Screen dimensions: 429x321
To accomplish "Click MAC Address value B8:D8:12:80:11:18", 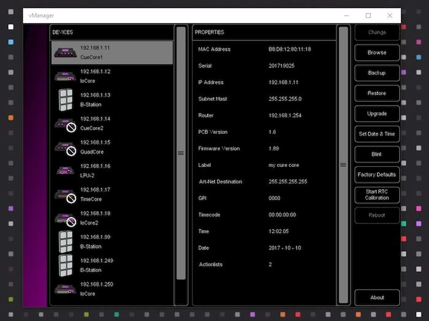I will (x=290, y=49).
